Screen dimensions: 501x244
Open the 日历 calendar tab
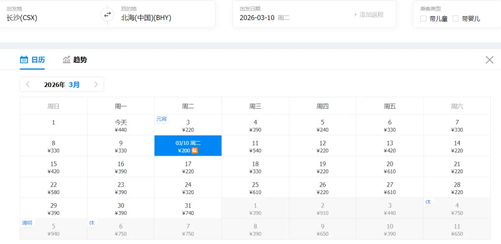coord(32,60)
